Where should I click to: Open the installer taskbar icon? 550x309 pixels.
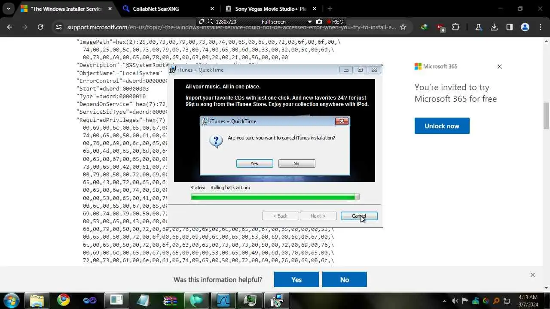(x=277, y=300)
